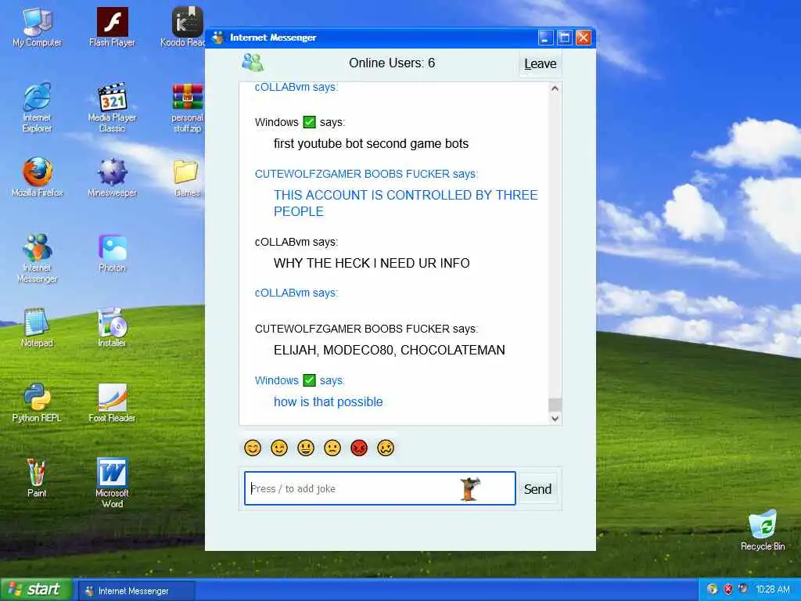The image size is (801, 601).
Task: Open the Recycle Bin
Action: [763, 530]
